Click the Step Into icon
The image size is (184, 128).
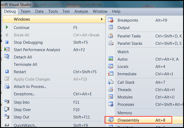[7, 102]
